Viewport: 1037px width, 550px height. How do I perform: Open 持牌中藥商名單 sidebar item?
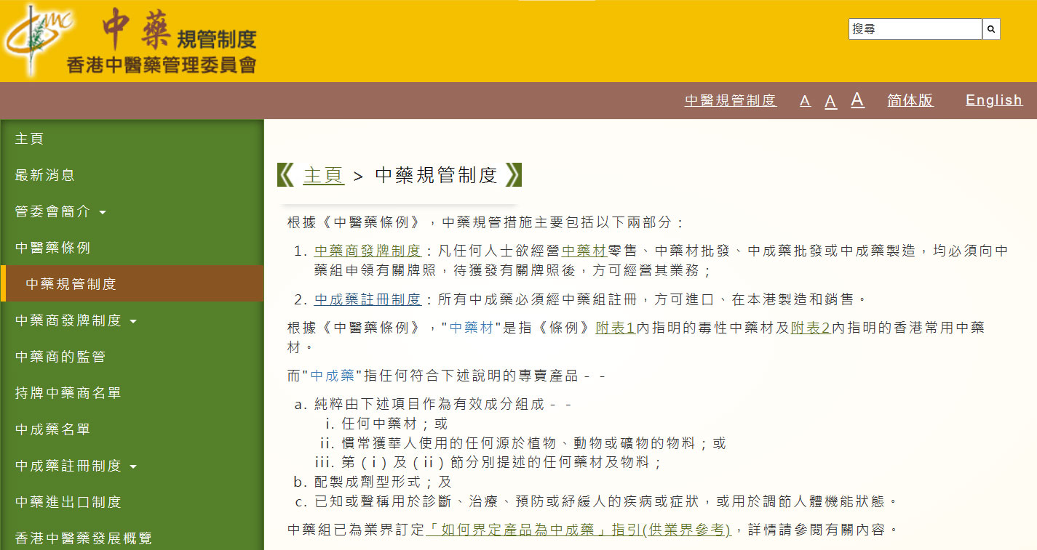tap(68, 393)
